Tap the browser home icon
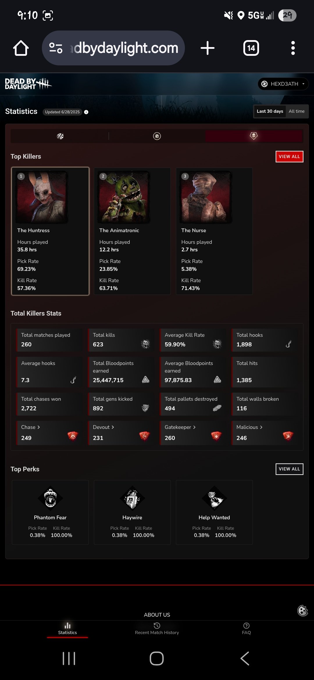Viewport: 314px width, 680px height. (21, 48)
